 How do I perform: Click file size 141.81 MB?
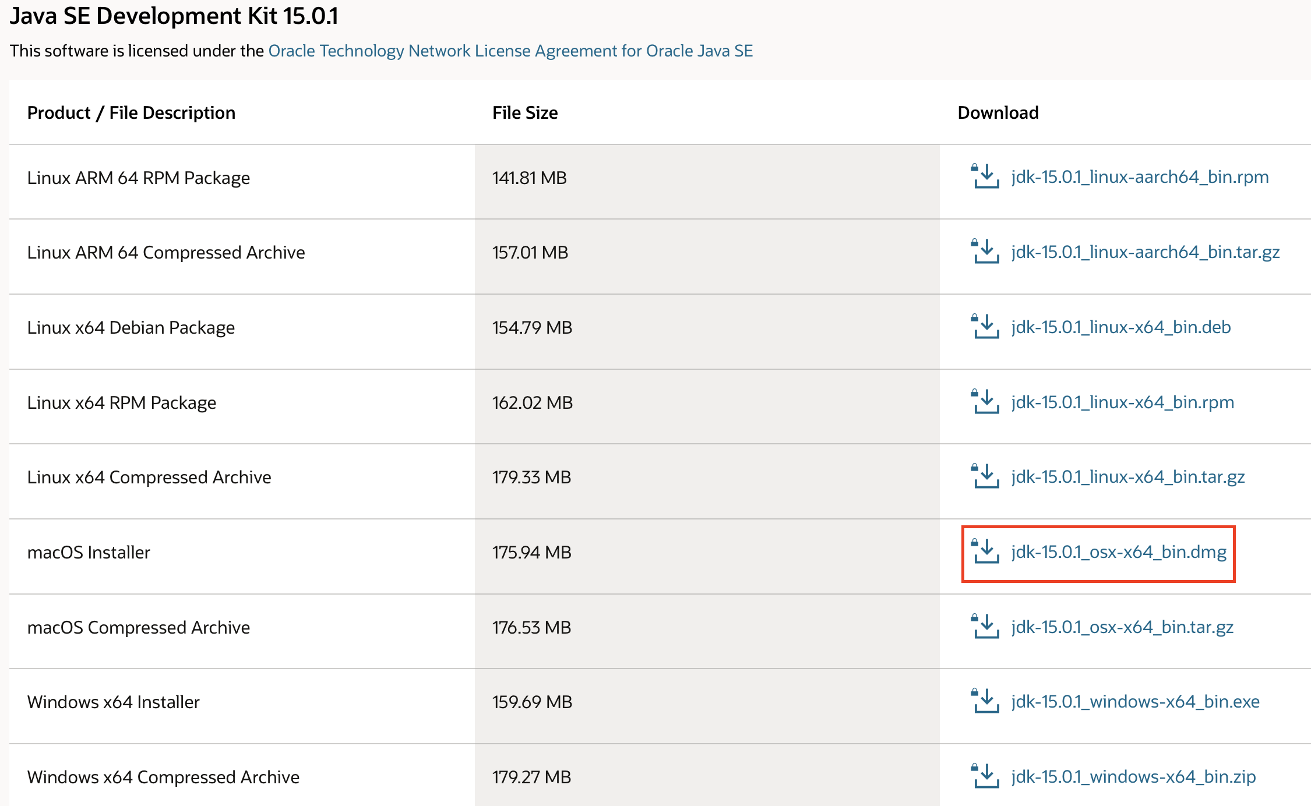coord(530,178)
